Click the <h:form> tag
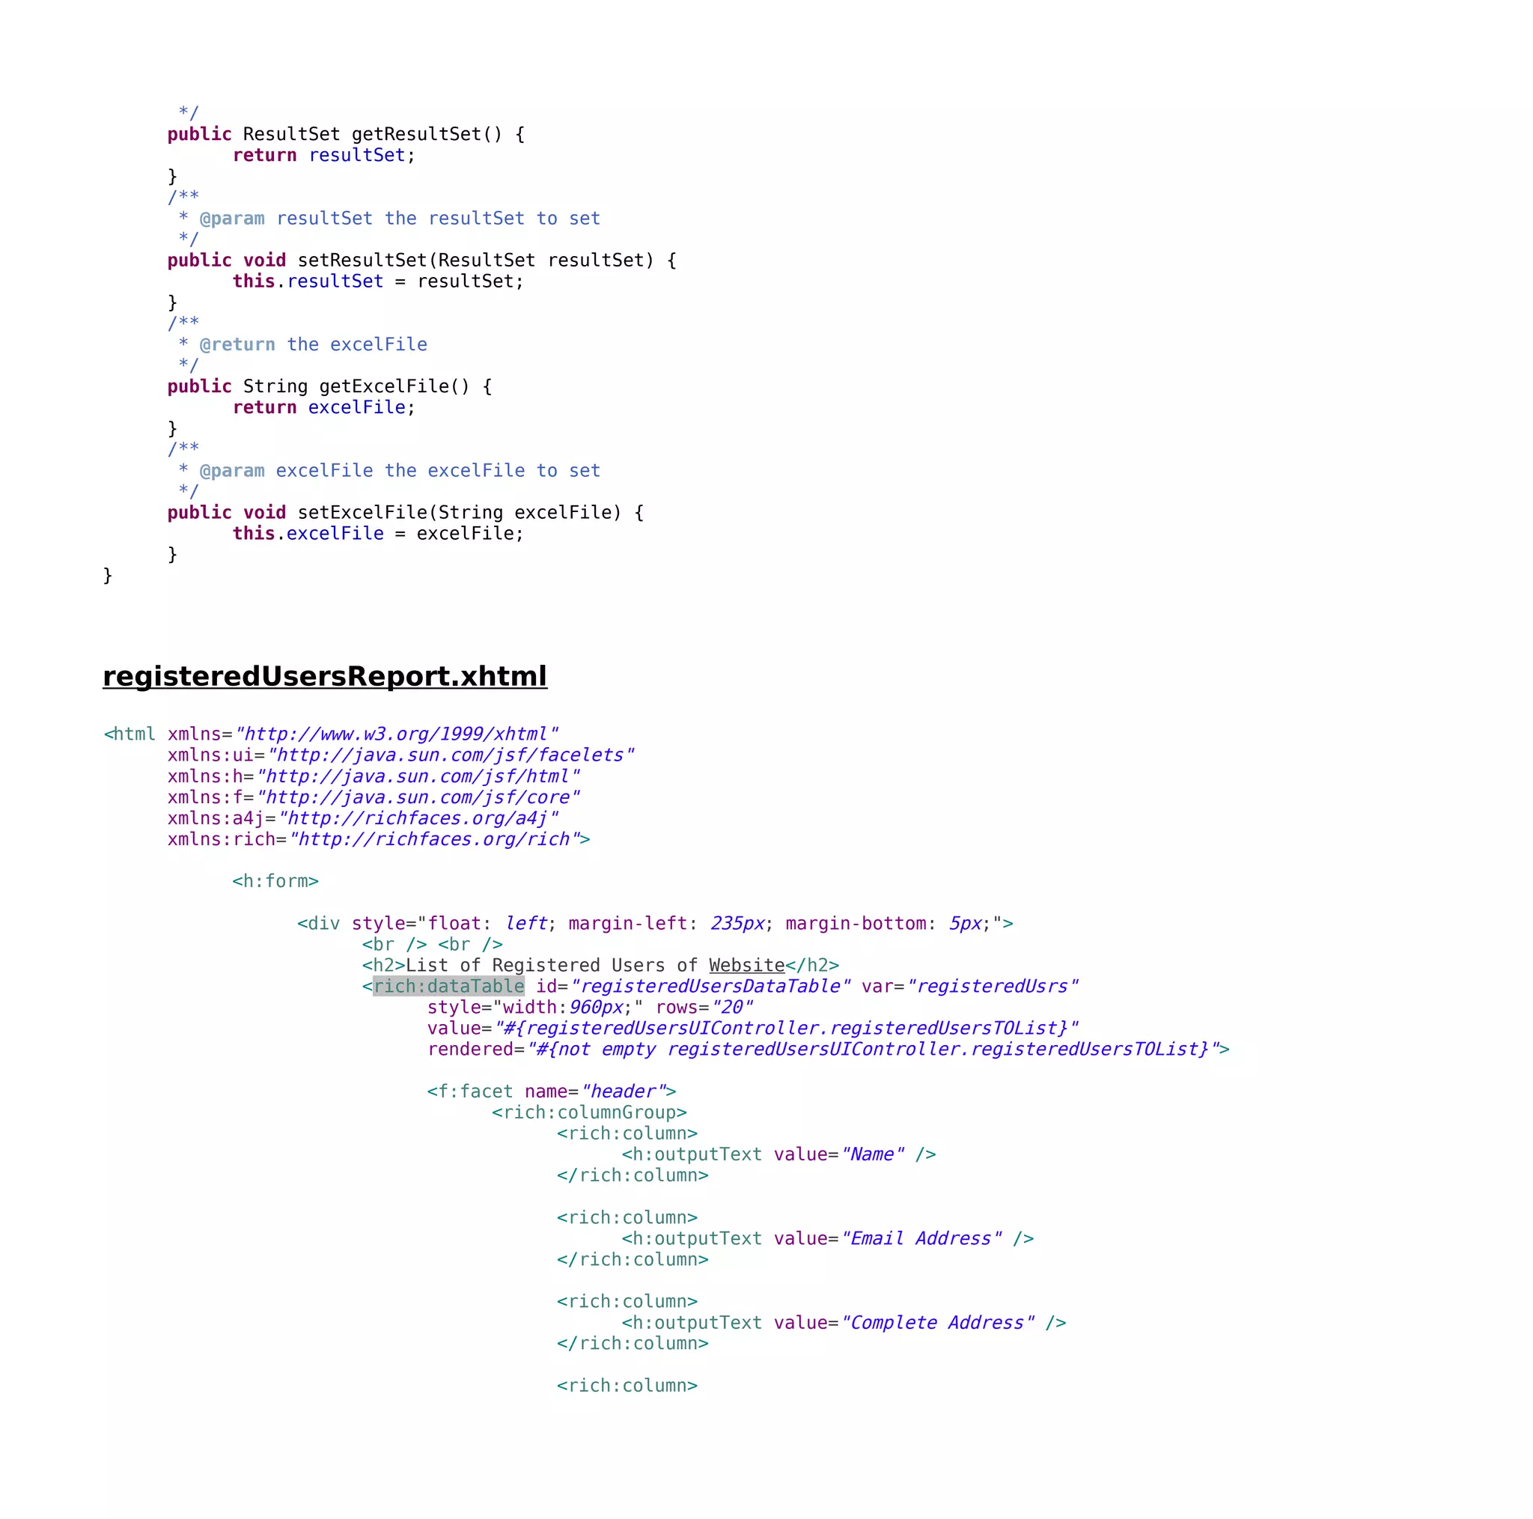 coord(275,881)
